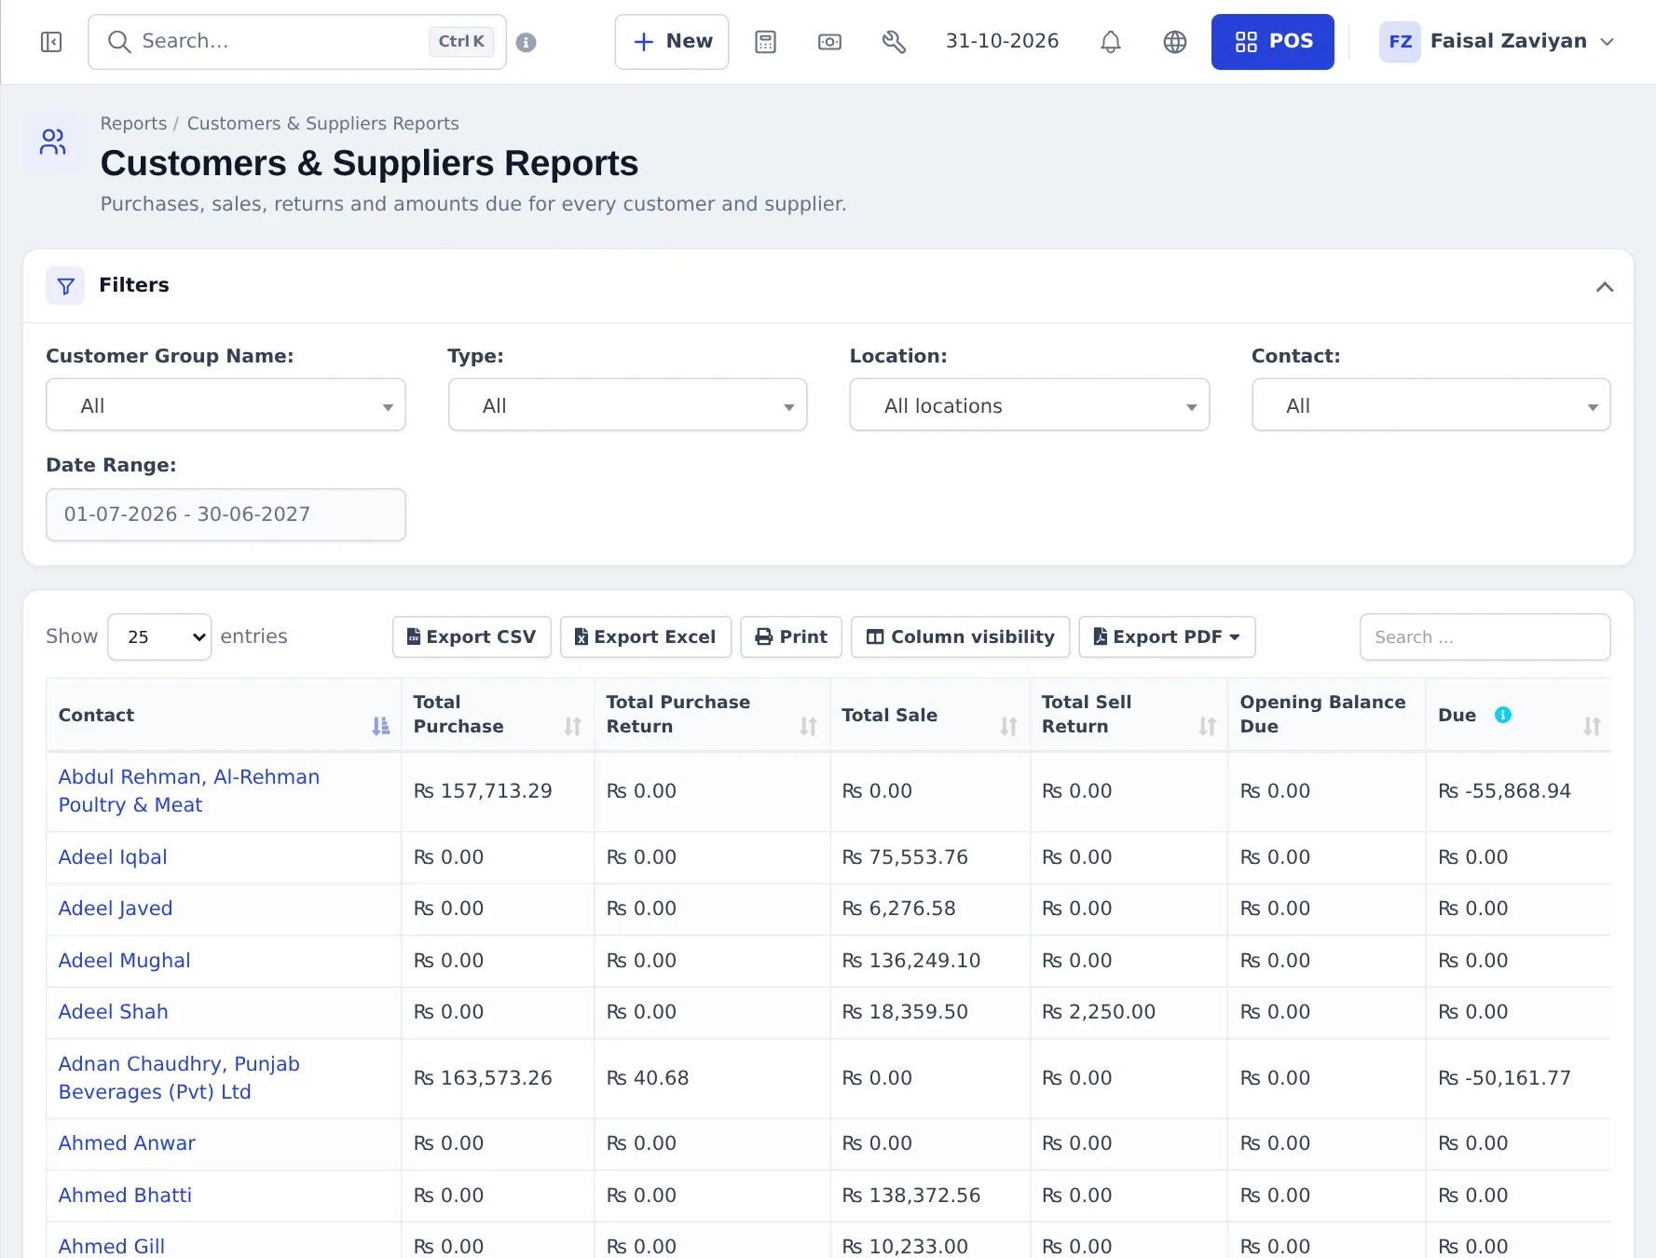1656x1258 pixels.
Task: View notifications bell icon
Action: [x=1110, y=42]
